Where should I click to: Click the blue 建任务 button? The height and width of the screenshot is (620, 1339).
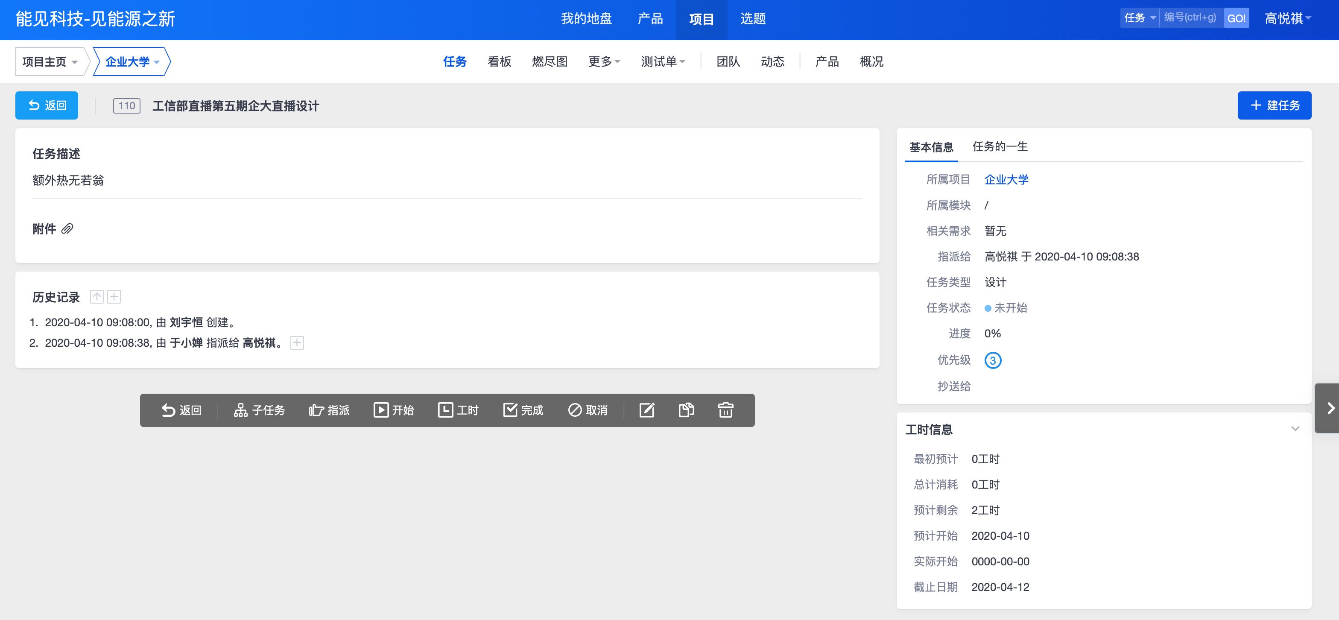(1274, 105)
